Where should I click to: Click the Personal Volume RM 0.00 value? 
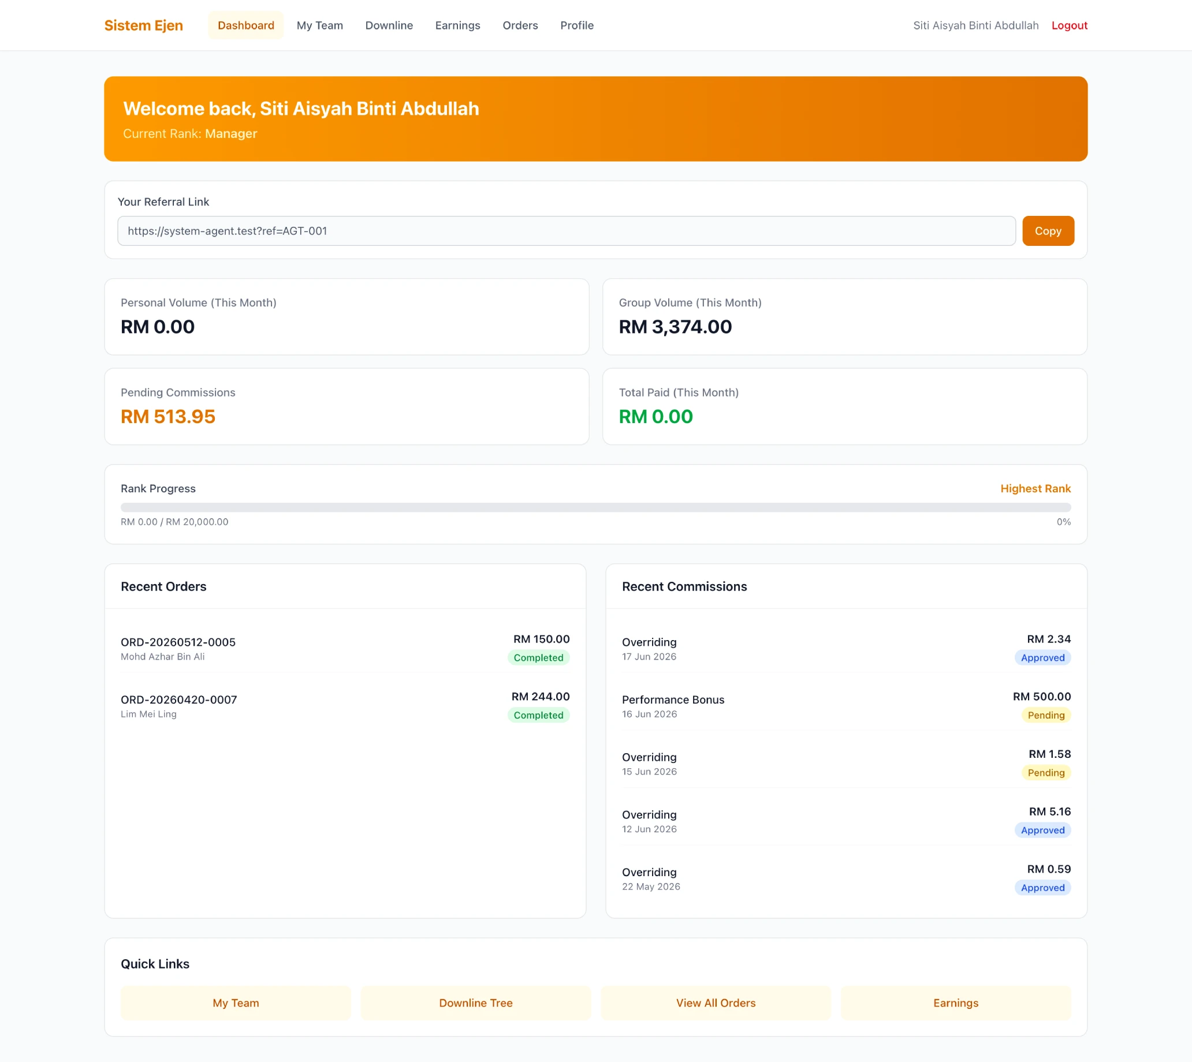pos(158,326)
